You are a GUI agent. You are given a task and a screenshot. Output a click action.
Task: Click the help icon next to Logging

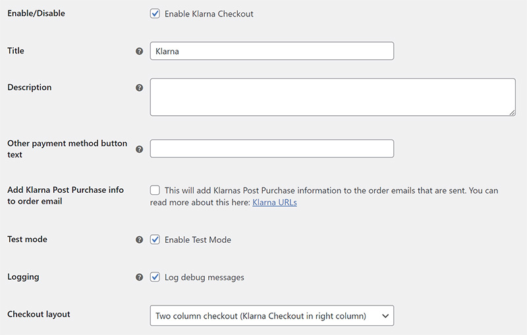coord(139,278)
